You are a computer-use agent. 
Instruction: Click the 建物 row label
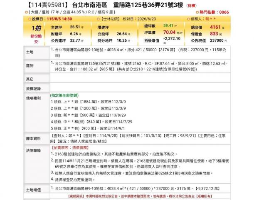[30, 65]
